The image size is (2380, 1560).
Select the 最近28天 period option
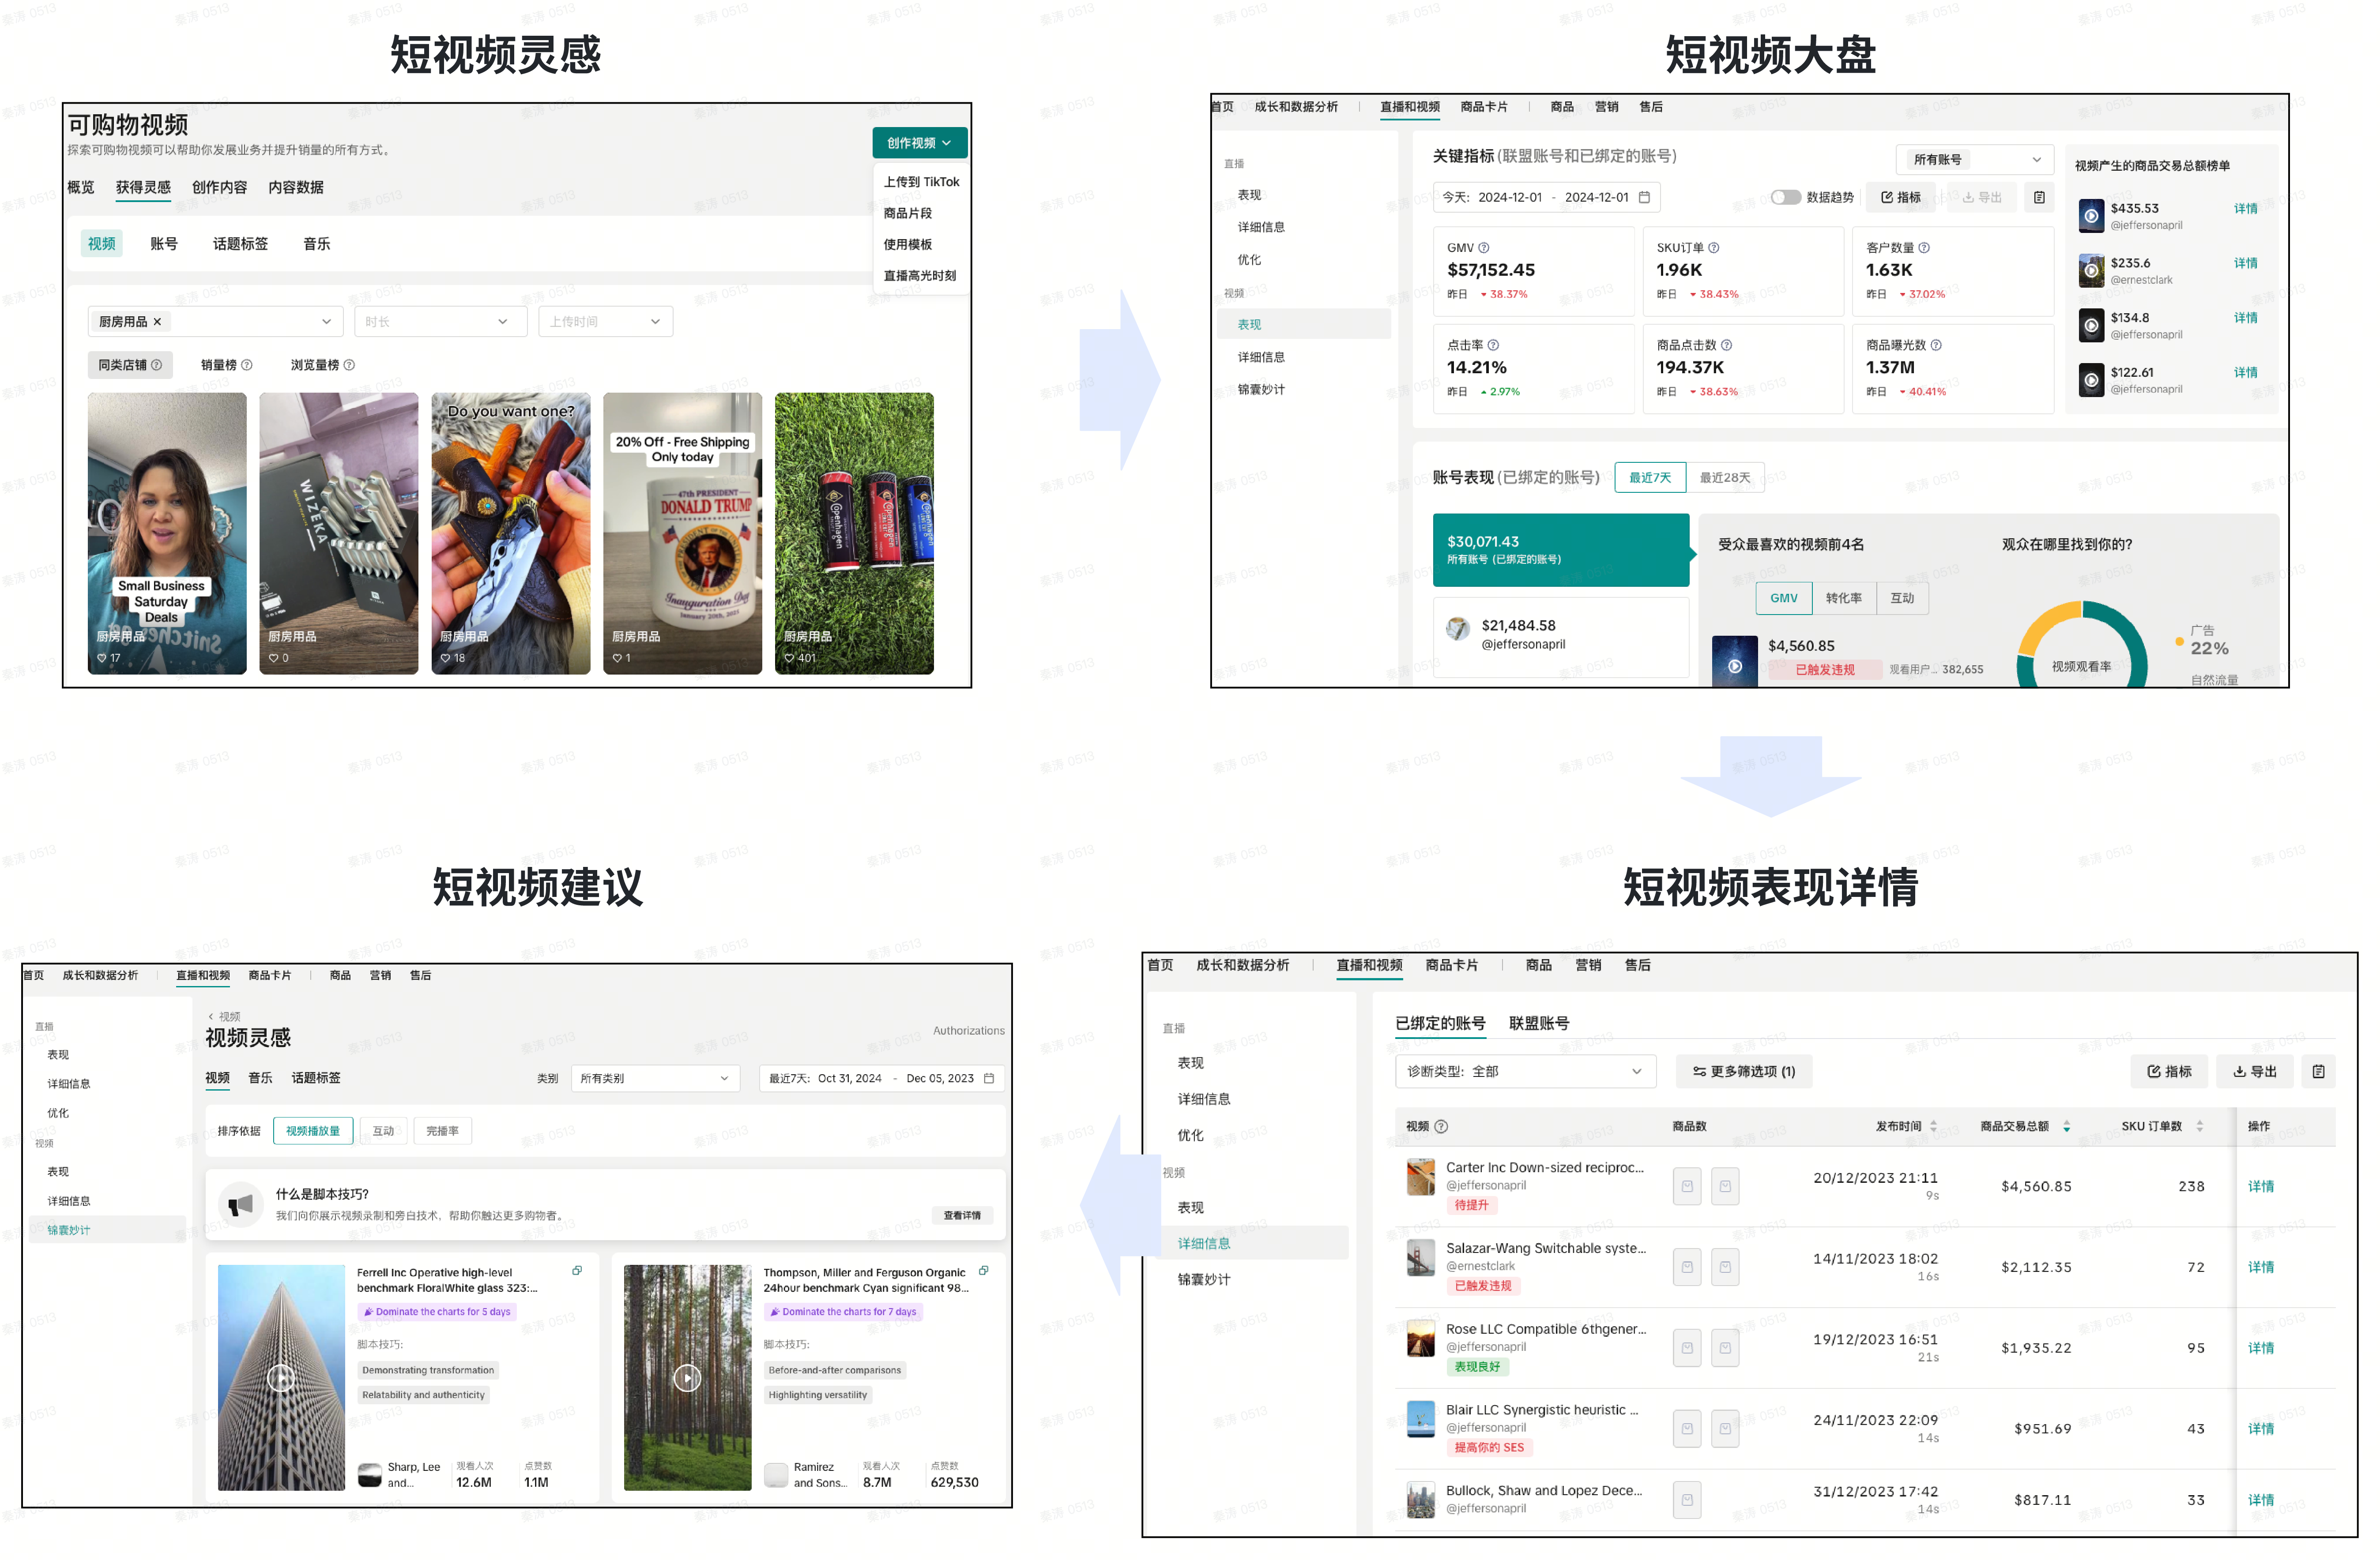click(1725, 478)
